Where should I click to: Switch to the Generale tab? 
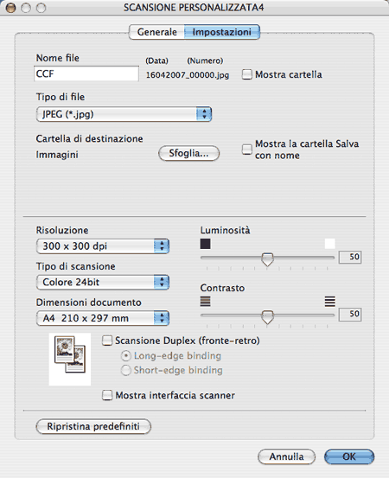[156, 32]
